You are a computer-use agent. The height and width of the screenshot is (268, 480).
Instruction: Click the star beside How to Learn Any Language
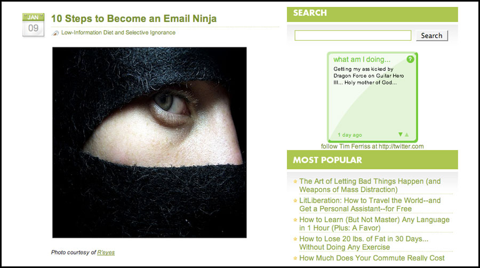point(295,219)
